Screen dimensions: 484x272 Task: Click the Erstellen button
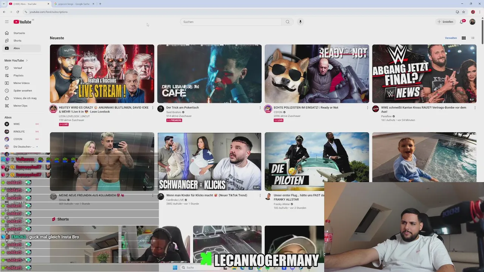click(445, 22)
